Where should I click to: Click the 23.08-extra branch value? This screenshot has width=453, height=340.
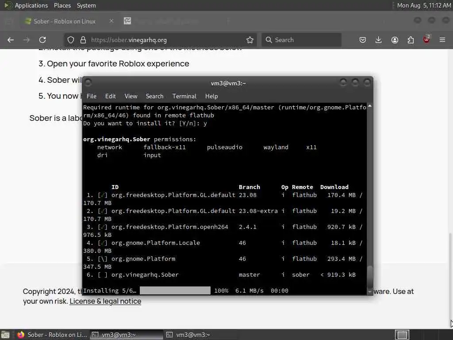(x=258, y=211)
